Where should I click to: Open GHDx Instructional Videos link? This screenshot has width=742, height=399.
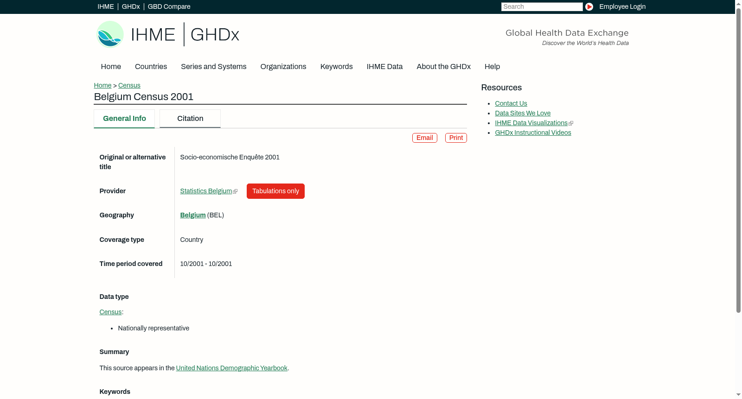coord(533,133)
